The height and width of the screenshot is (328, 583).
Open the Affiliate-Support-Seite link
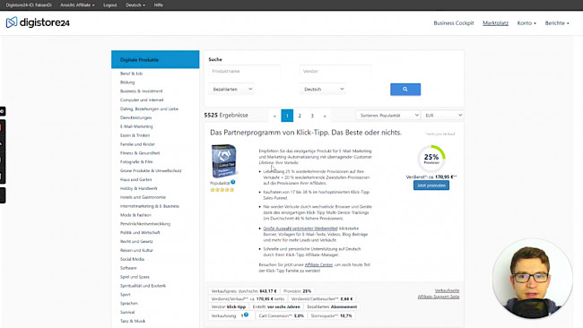(439, 297)
